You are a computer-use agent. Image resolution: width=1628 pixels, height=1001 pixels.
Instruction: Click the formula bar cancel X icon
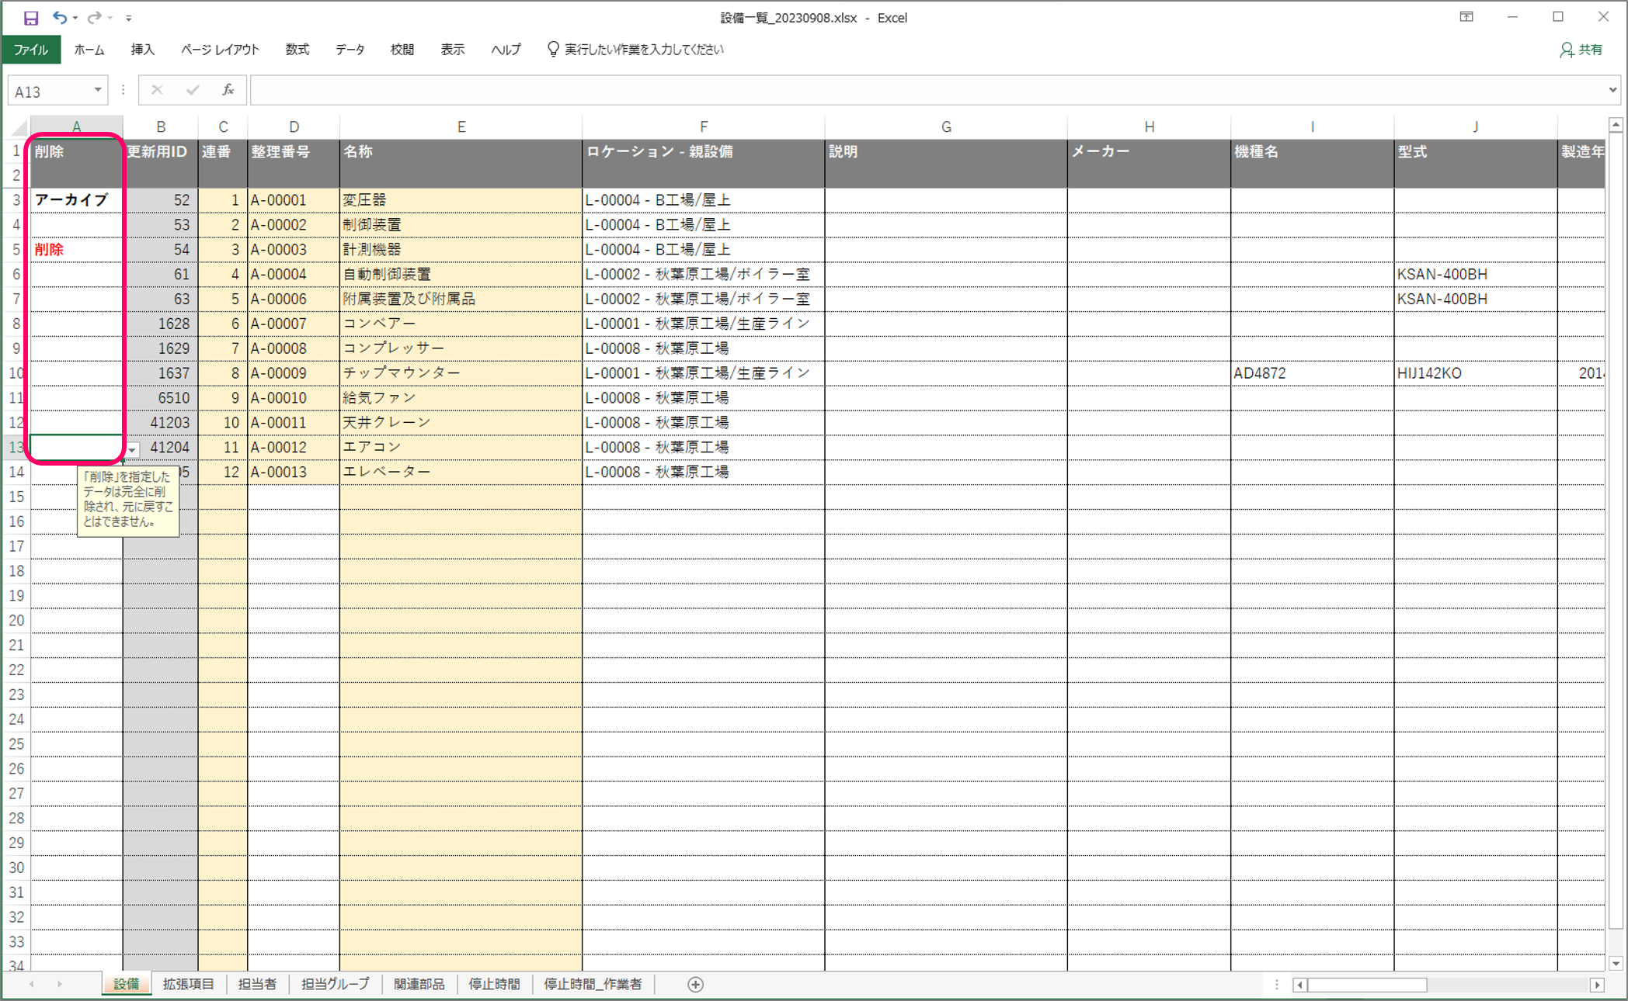point(157,90)
